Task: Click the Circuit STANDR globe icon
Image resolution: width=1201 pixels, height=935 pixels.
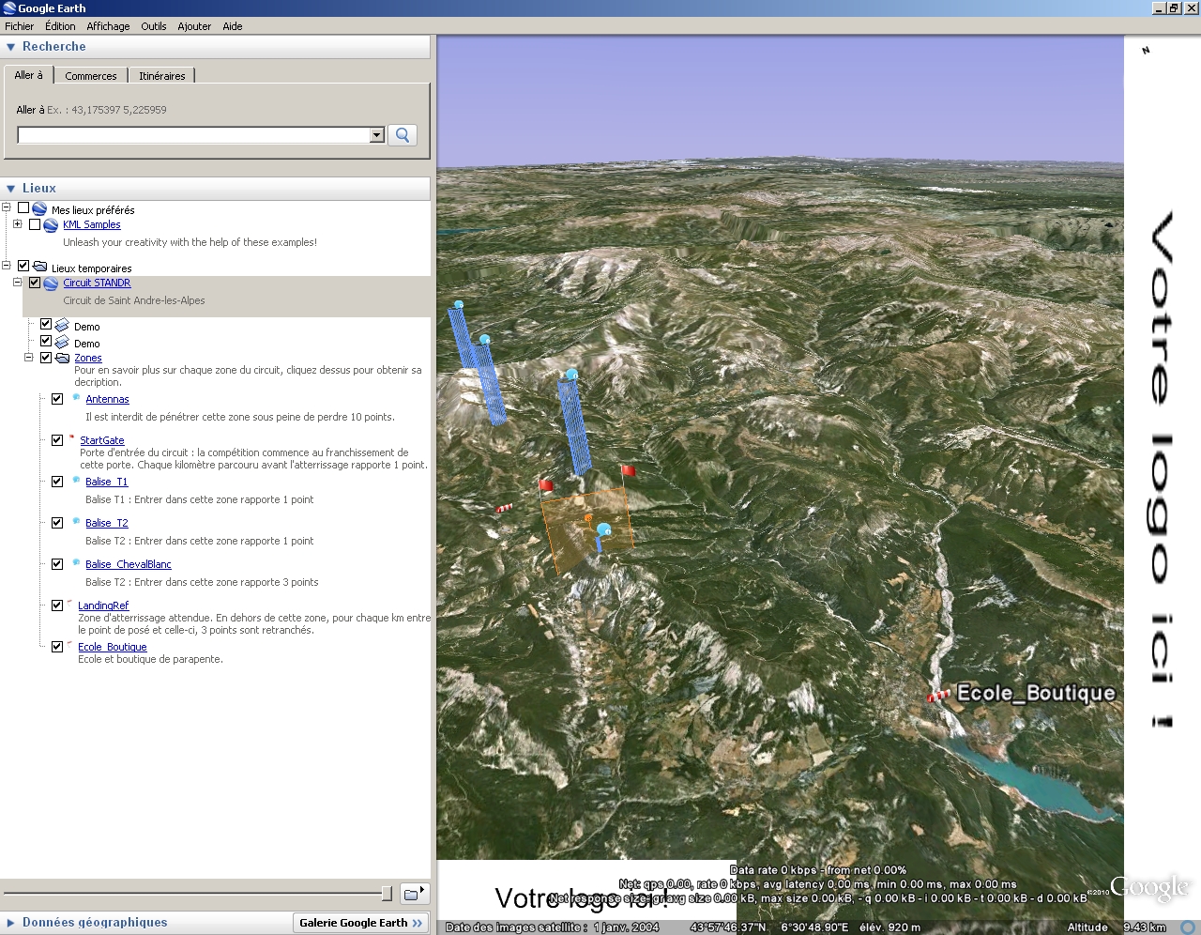Action: click(x=51, y=284)
